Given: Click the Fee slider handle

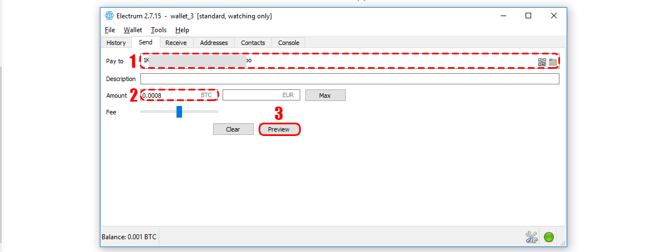Looking at the screenshot, I should click(x=179, y=112).
